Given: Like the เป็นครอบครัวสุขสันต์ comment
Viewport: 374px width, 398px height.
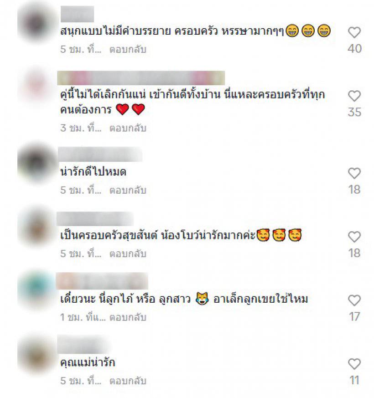Looking at the screenshot, I should (x=354, y=237).
